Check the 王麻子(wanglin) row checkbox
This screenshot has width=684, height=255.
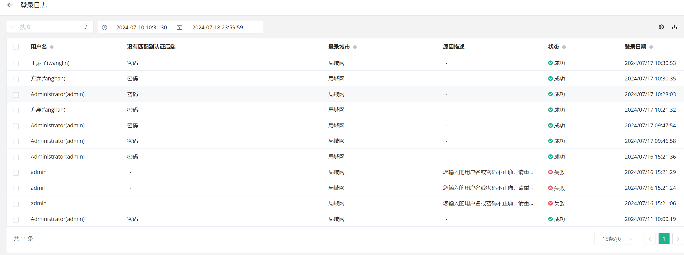16,63
